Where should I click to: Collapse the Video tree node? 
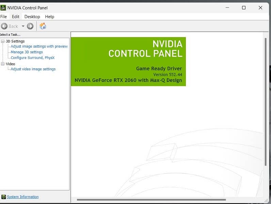point(3,64)
